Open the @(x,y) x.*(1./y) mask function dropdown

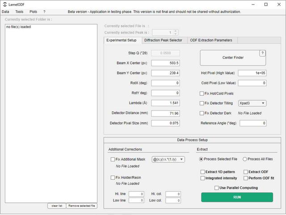click(168, 160)
